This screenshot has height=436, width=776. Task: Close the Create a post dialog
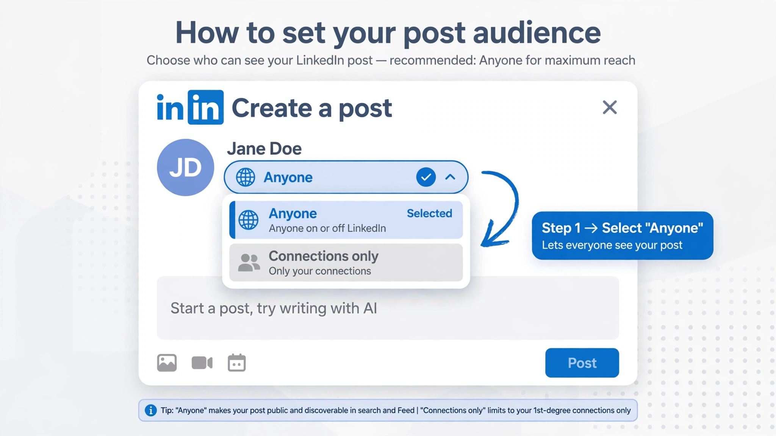pyautogui.click(x=610, y=107)
